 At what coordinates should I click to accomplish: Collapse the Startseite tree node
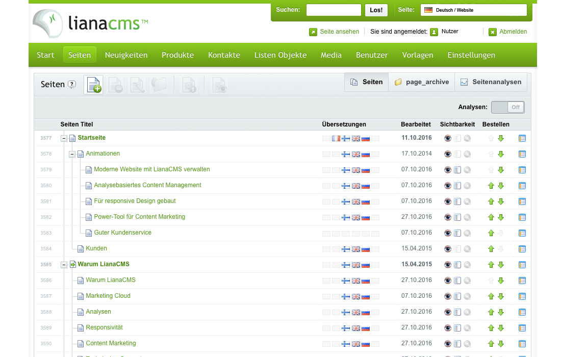pos(64,138)
